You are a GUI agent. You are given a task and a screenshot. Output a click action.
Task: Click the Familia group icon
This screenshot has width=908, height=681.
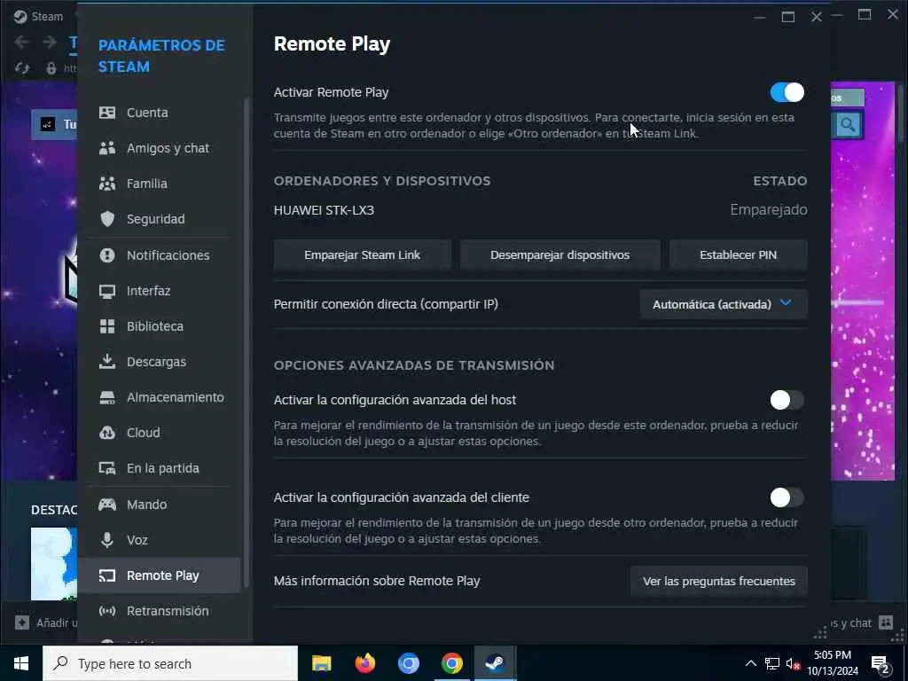[x=107, y=184]
